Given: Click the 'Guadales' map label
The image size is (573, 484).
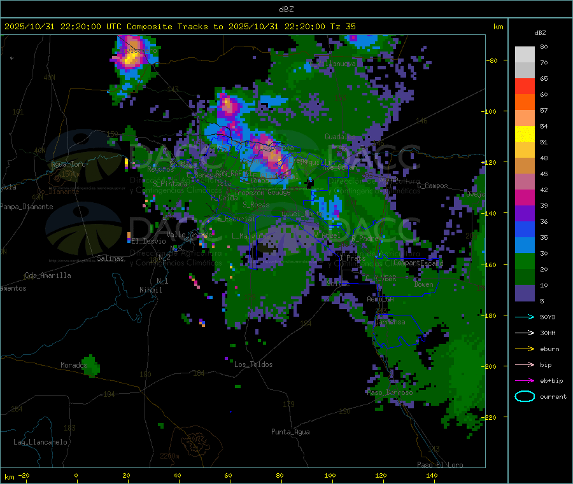Looking at the screenshot, I should pyautogui.click(x=340, y=137).
